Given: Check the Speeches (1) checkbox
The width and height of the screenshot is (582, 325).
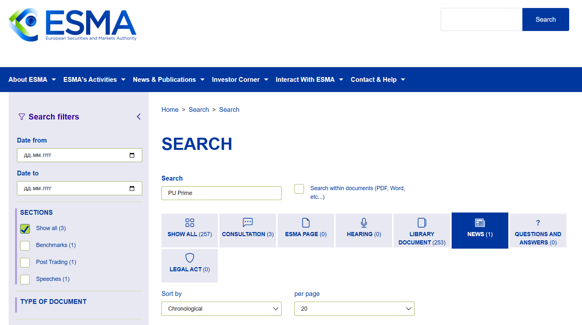Looking at the screenshot, I should pyautogui.click(x=25, y=279).
